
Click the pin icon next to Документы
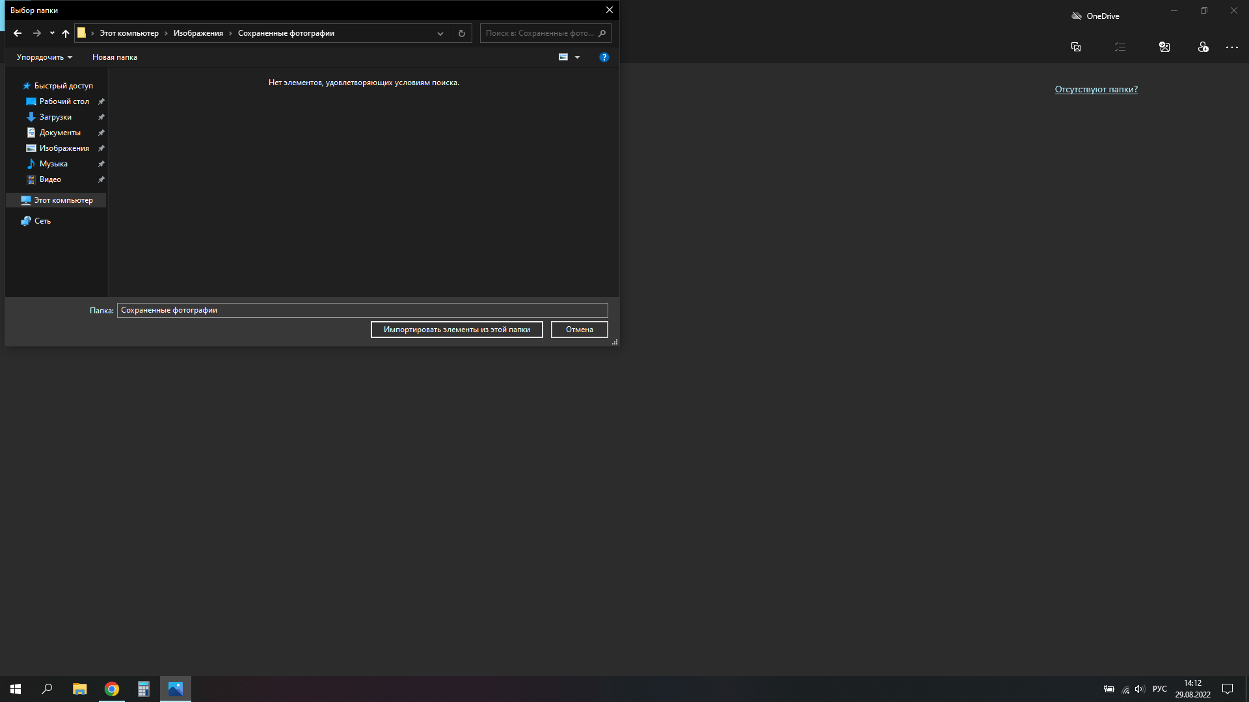point(101,133)
